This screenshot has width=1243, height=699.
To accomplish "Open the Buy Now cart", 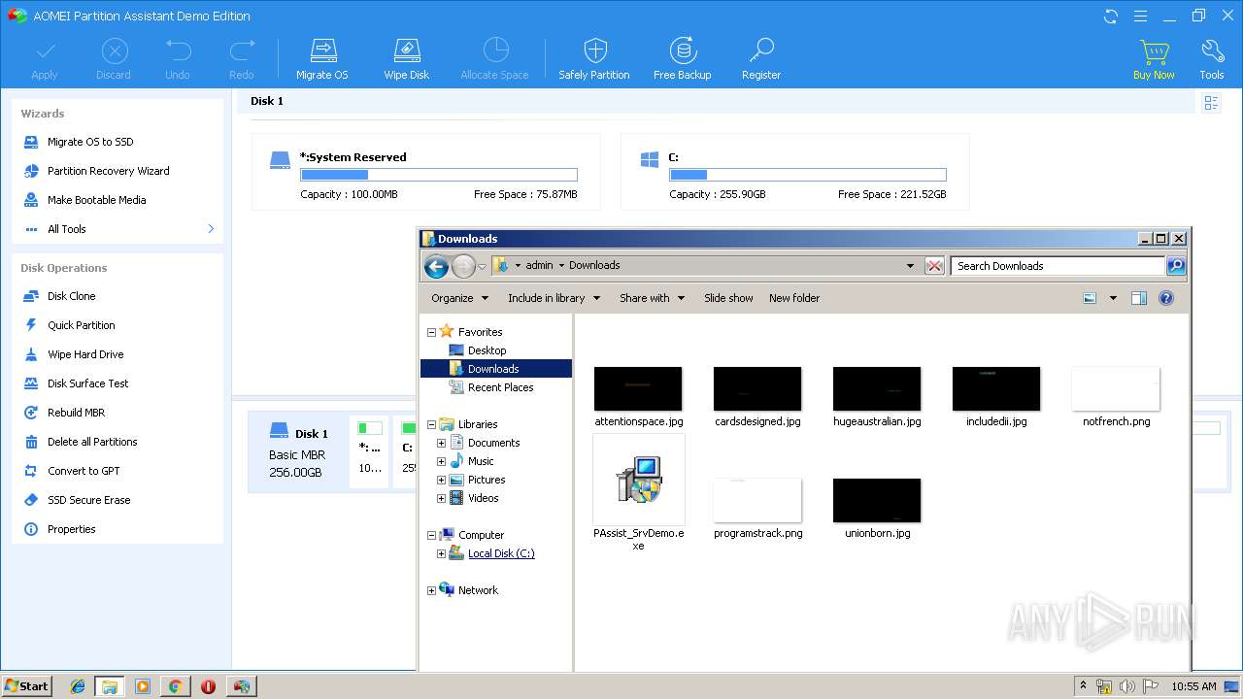I will point(1154,58).
